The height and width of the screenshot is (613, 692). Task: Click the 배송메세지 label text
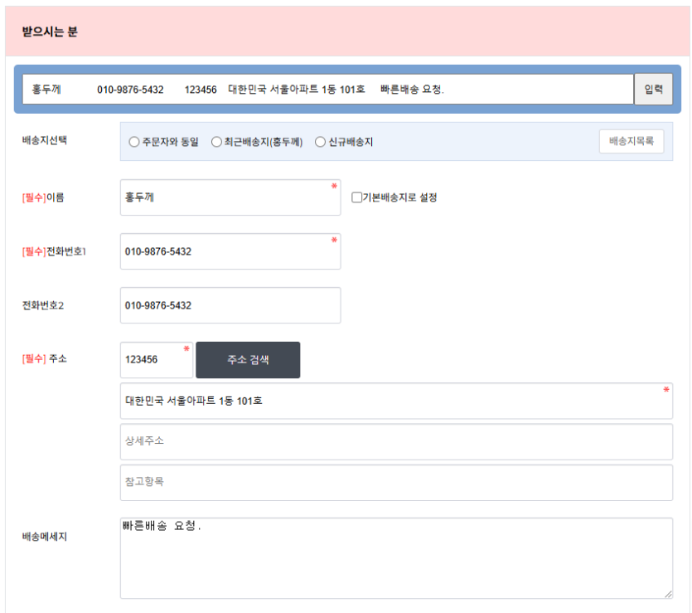click(43, 537)
